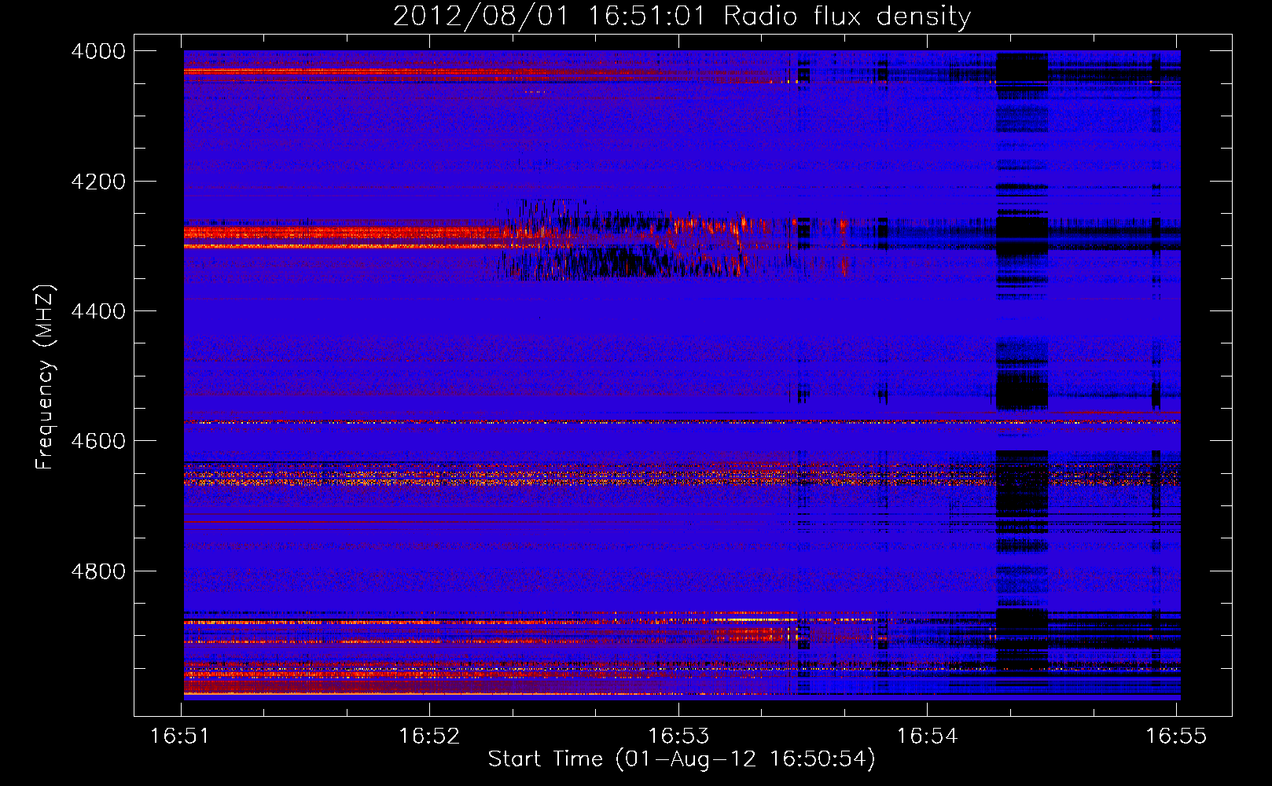
Task: Click the 'Frequency (MHZ)' axis title
Action: point(44,377)
